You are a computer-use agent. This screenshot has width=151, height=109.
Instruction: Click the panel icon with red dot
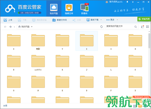142,27
